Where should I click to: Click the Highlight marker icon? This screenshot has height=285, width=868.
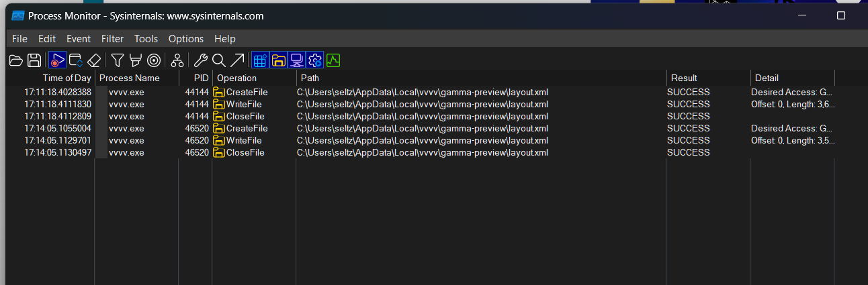[135, 61]
